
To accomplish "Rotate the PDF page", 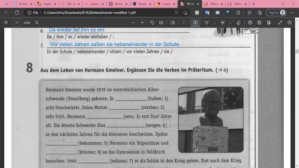I will (x=151, y=23).
